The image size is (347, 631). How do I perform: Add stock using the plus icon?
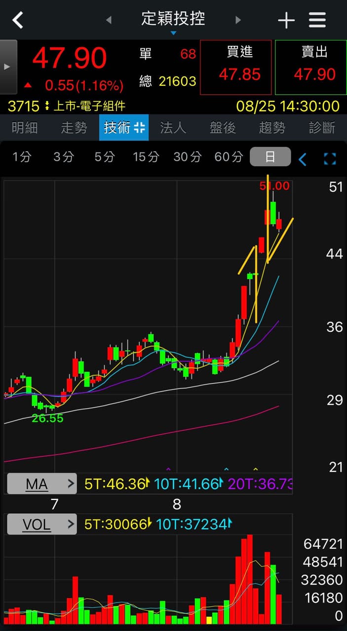286,20
